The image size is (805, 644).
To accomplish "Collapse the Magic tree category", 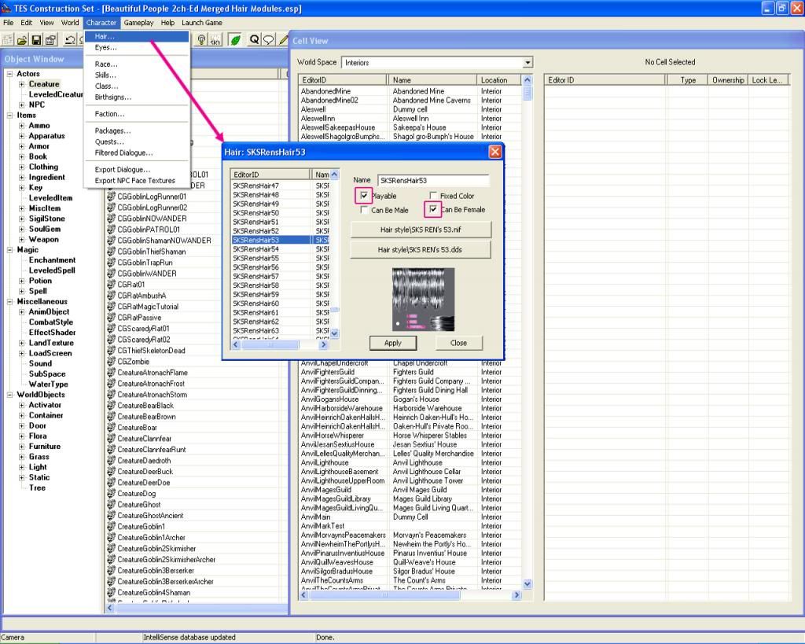I will click(x=9, y=250).
